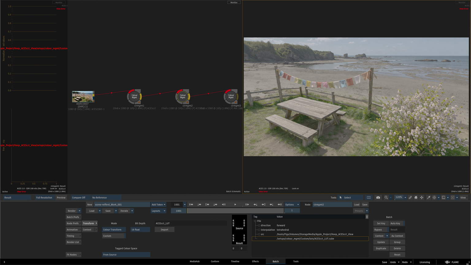Open the MediaHub tab
This screenshot has width=471, height=265.
[194, 261]
